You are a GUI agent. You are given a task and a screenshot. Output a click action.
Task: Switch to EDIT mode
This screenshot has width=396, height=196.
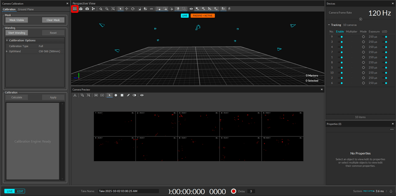click(20, 191)
